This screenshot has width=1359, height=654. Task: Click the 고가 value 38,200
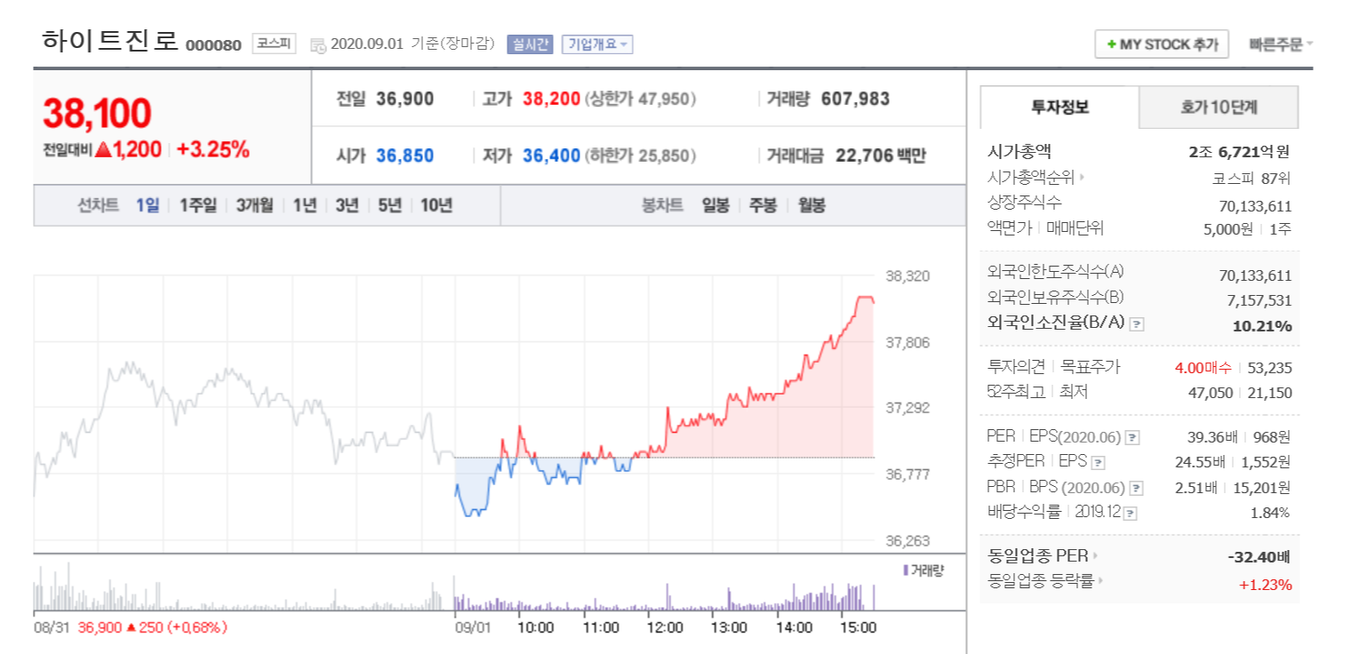pyautogui.click(x=551, y=99)
